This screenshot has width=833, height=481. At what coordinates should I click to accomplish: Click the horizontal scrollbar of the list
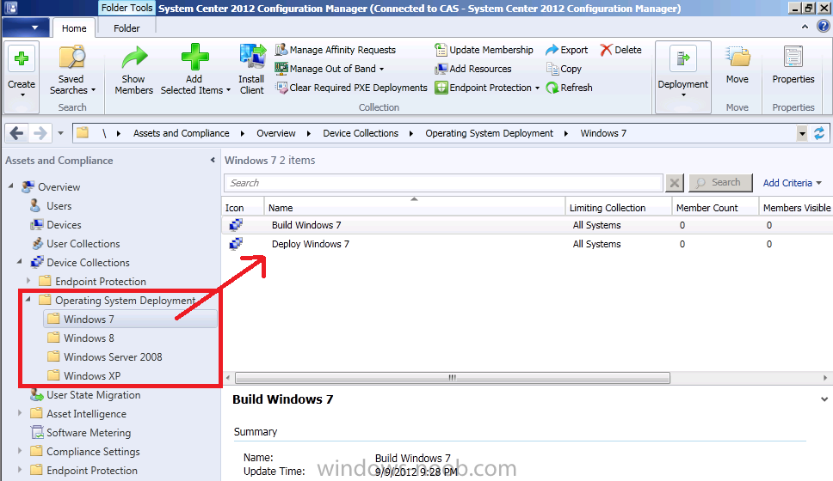[452, 378]
